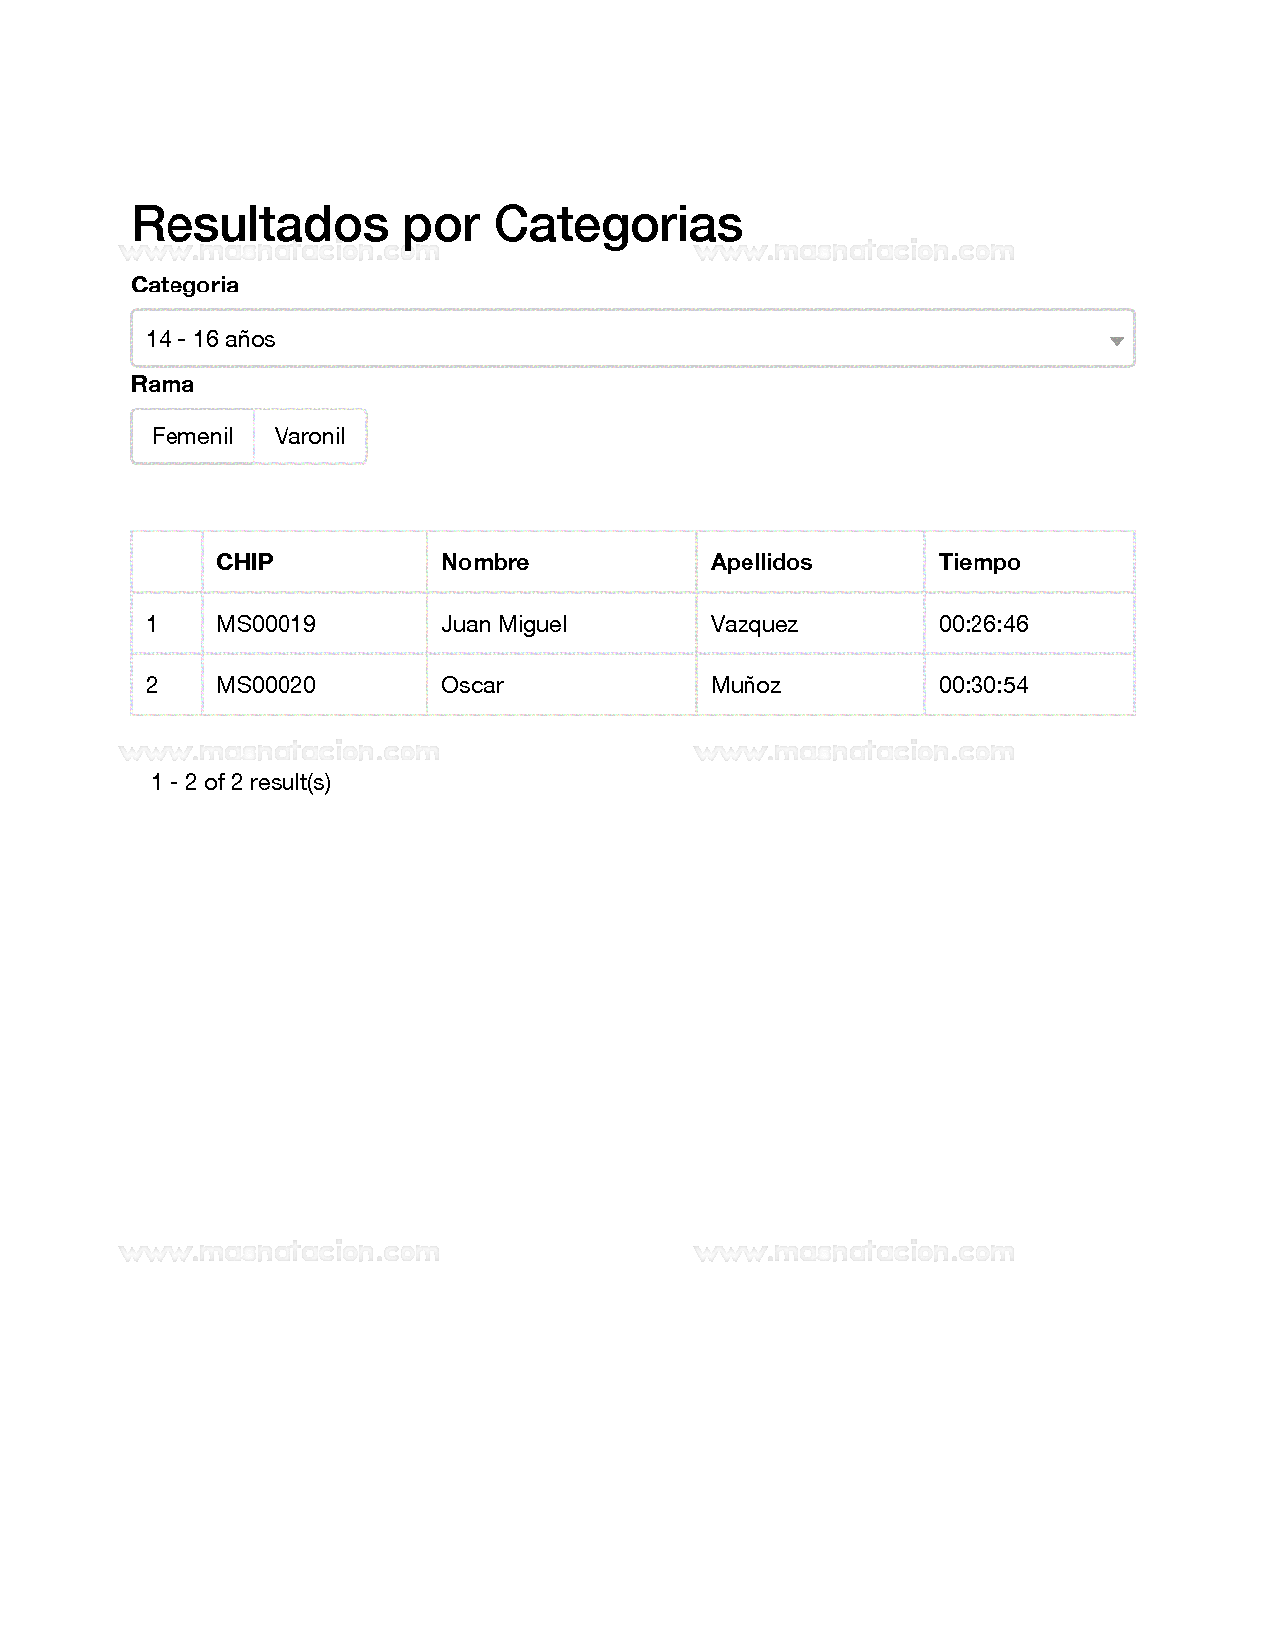Click the time 00:26:46
This screenshot has height=1636, width=1264.
[x=982, y=624]
